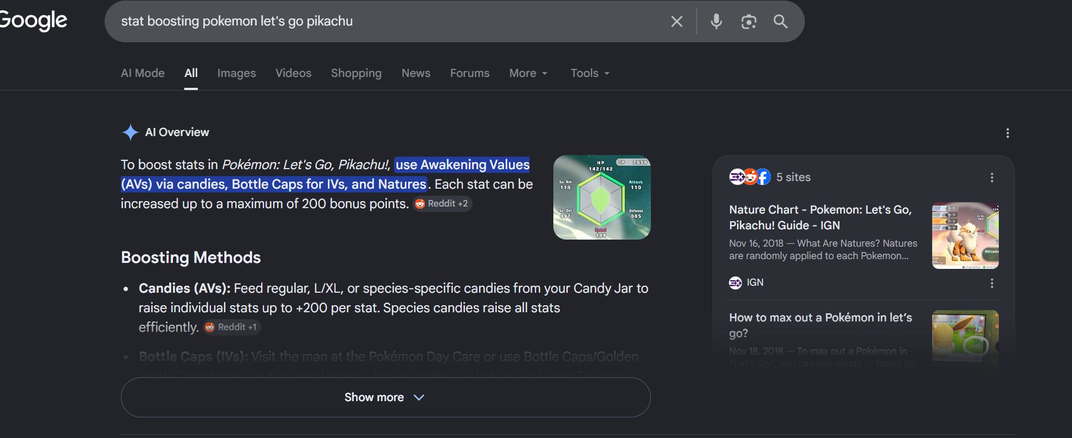The width and height of the screenshot is (1072, 438).
Task: Open the three-dot menu beside the IGN source
Action: point(992,283)
